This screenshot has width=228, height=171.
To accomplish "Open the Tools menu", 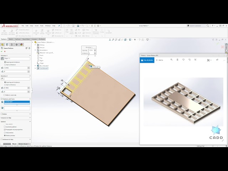I will coord(42,26).
